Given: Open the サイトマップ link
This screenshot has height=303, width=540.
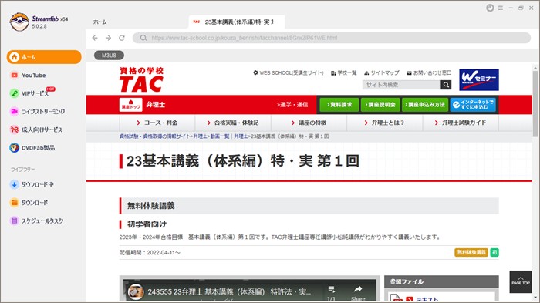Looking at the screenshot, I should click(x=382, y=73).
